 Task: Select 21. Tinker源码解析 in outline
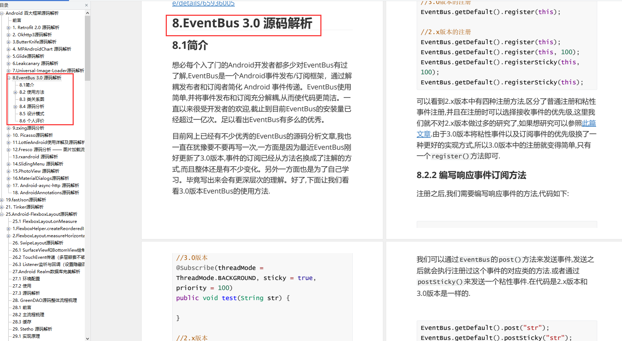click(x=25, y=207)
